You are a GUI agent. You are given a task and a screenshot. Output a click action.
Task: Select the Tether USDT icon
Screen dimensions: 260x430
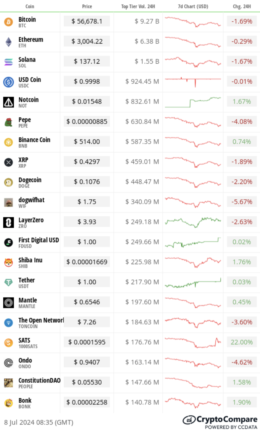(x=9, y=282)
